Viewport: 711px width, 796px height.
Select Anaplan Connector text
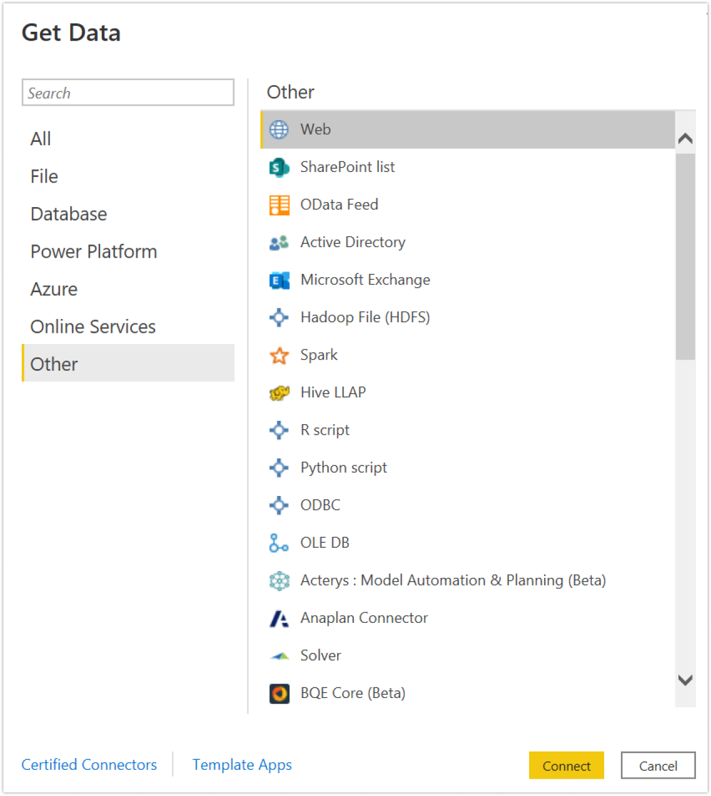point(364,618)
